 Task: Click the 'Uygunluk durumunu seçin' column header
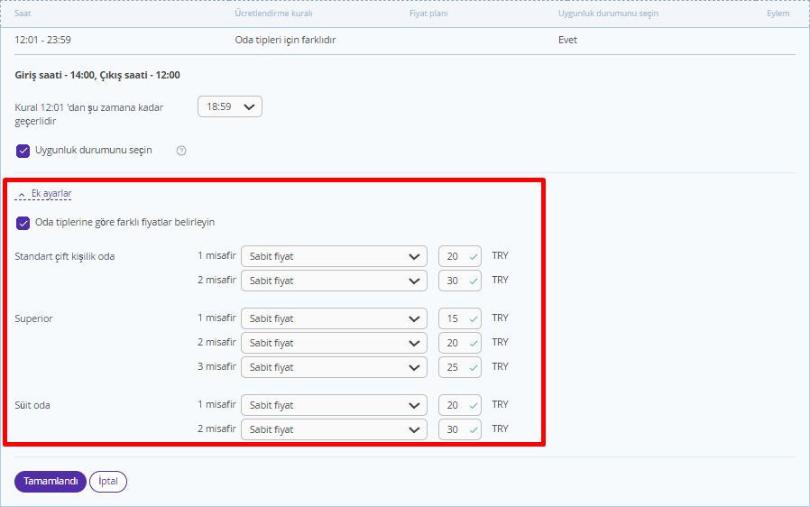[x=608, y=14]
